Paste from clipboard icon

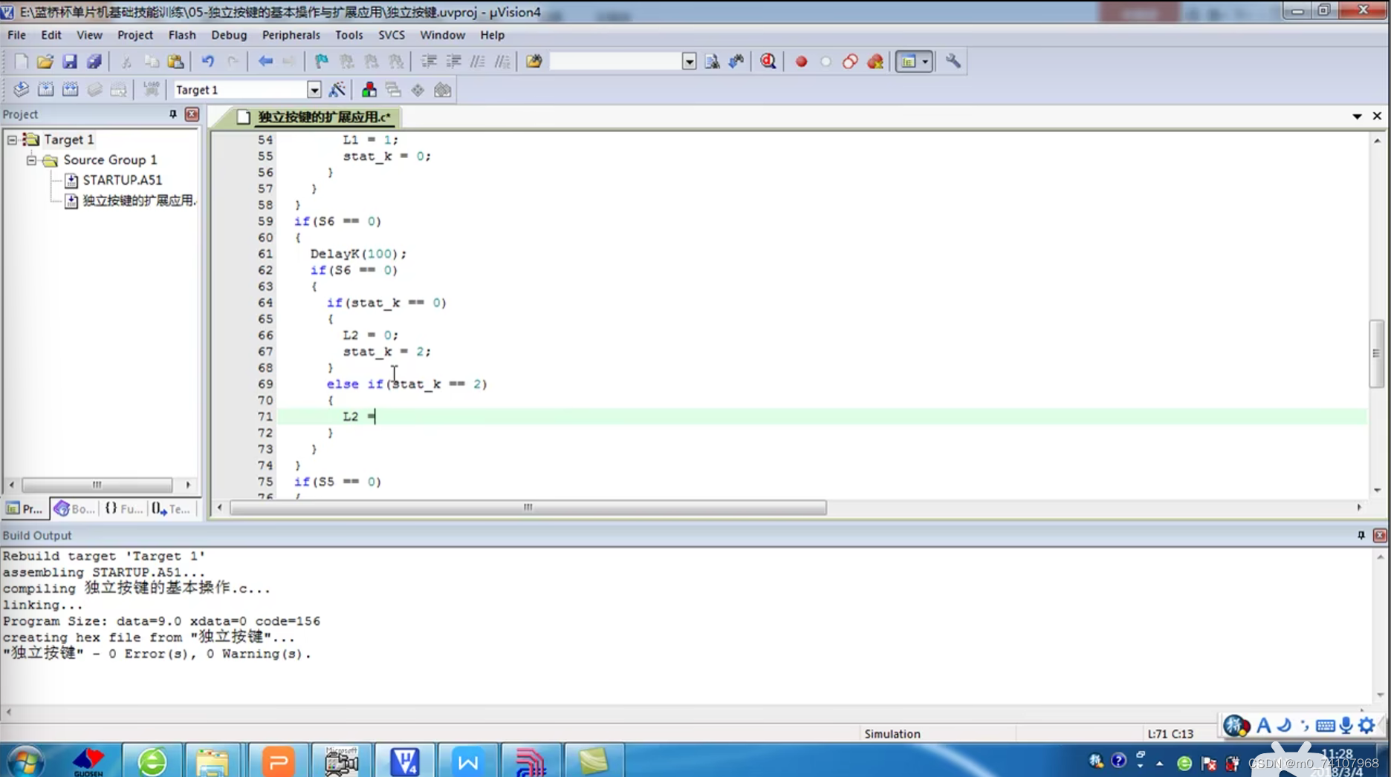175,62
